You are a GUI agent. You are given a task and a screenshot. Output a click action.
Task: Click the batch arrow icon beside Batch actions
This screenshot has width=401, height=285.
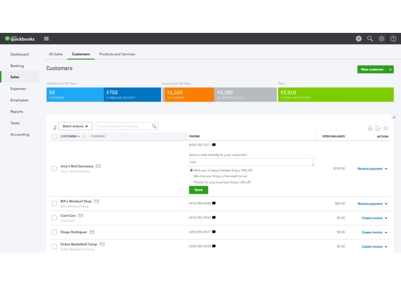55,127
